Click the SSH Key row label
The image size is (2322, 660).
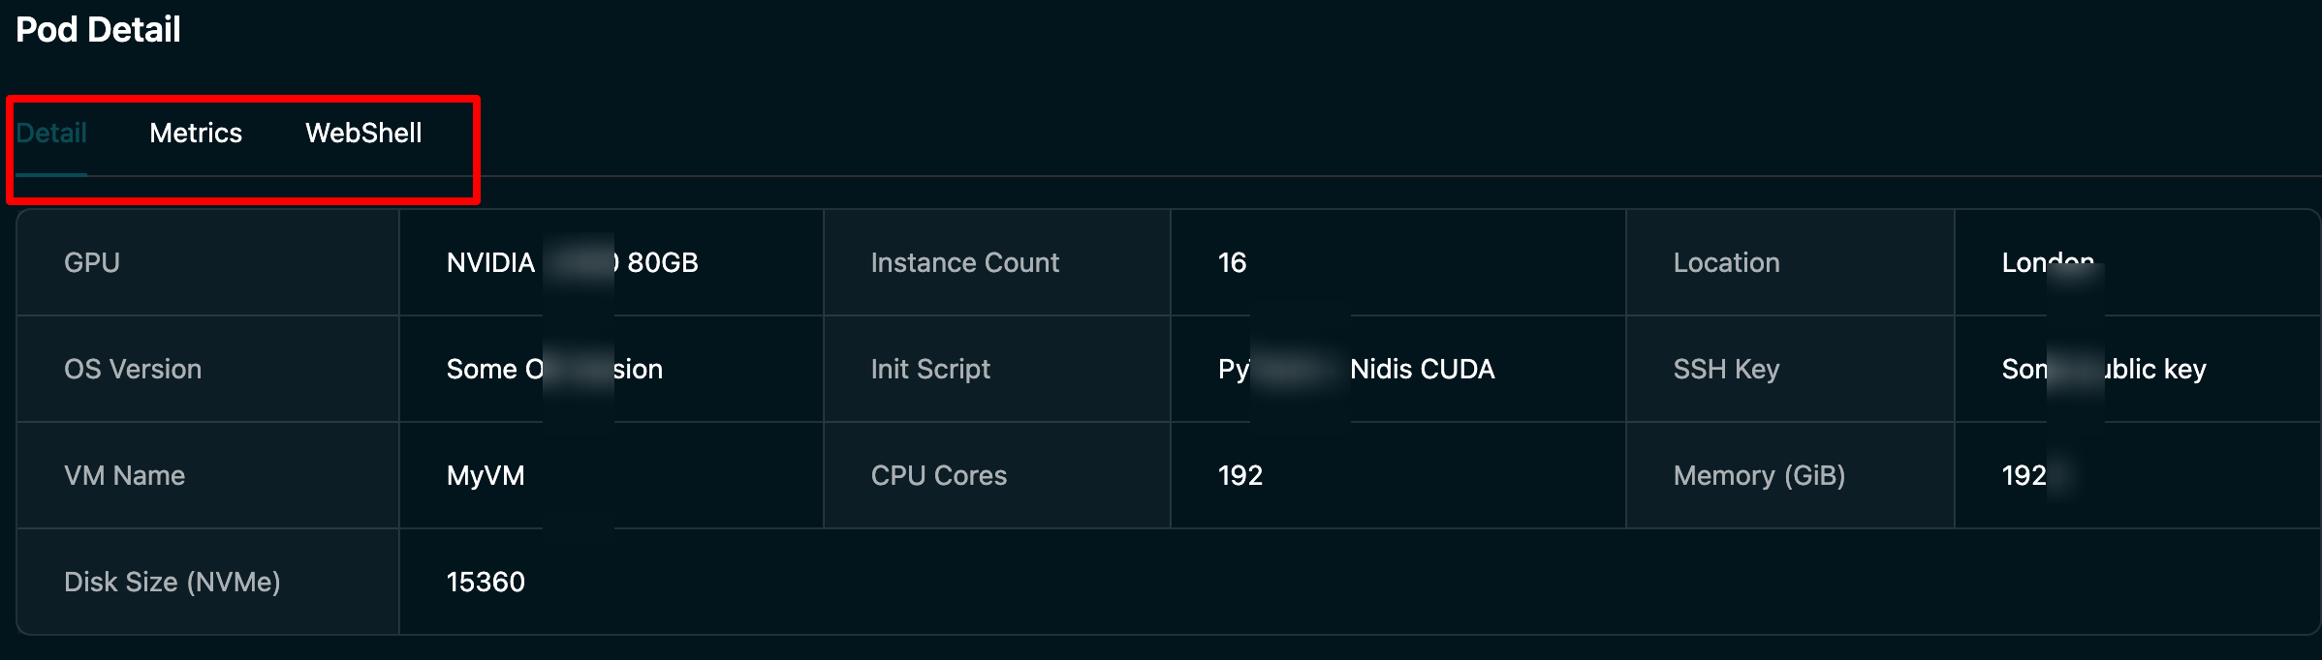click(1725, 369)
